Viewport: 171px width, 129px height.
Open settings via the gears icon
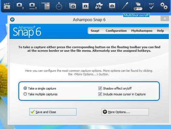click(x=164, y=6)
